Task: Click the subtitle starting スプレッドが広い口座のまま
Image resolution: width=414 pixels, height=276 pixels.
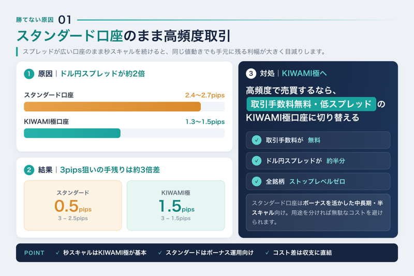Action: pyautogui.click(x=174, y=51)
